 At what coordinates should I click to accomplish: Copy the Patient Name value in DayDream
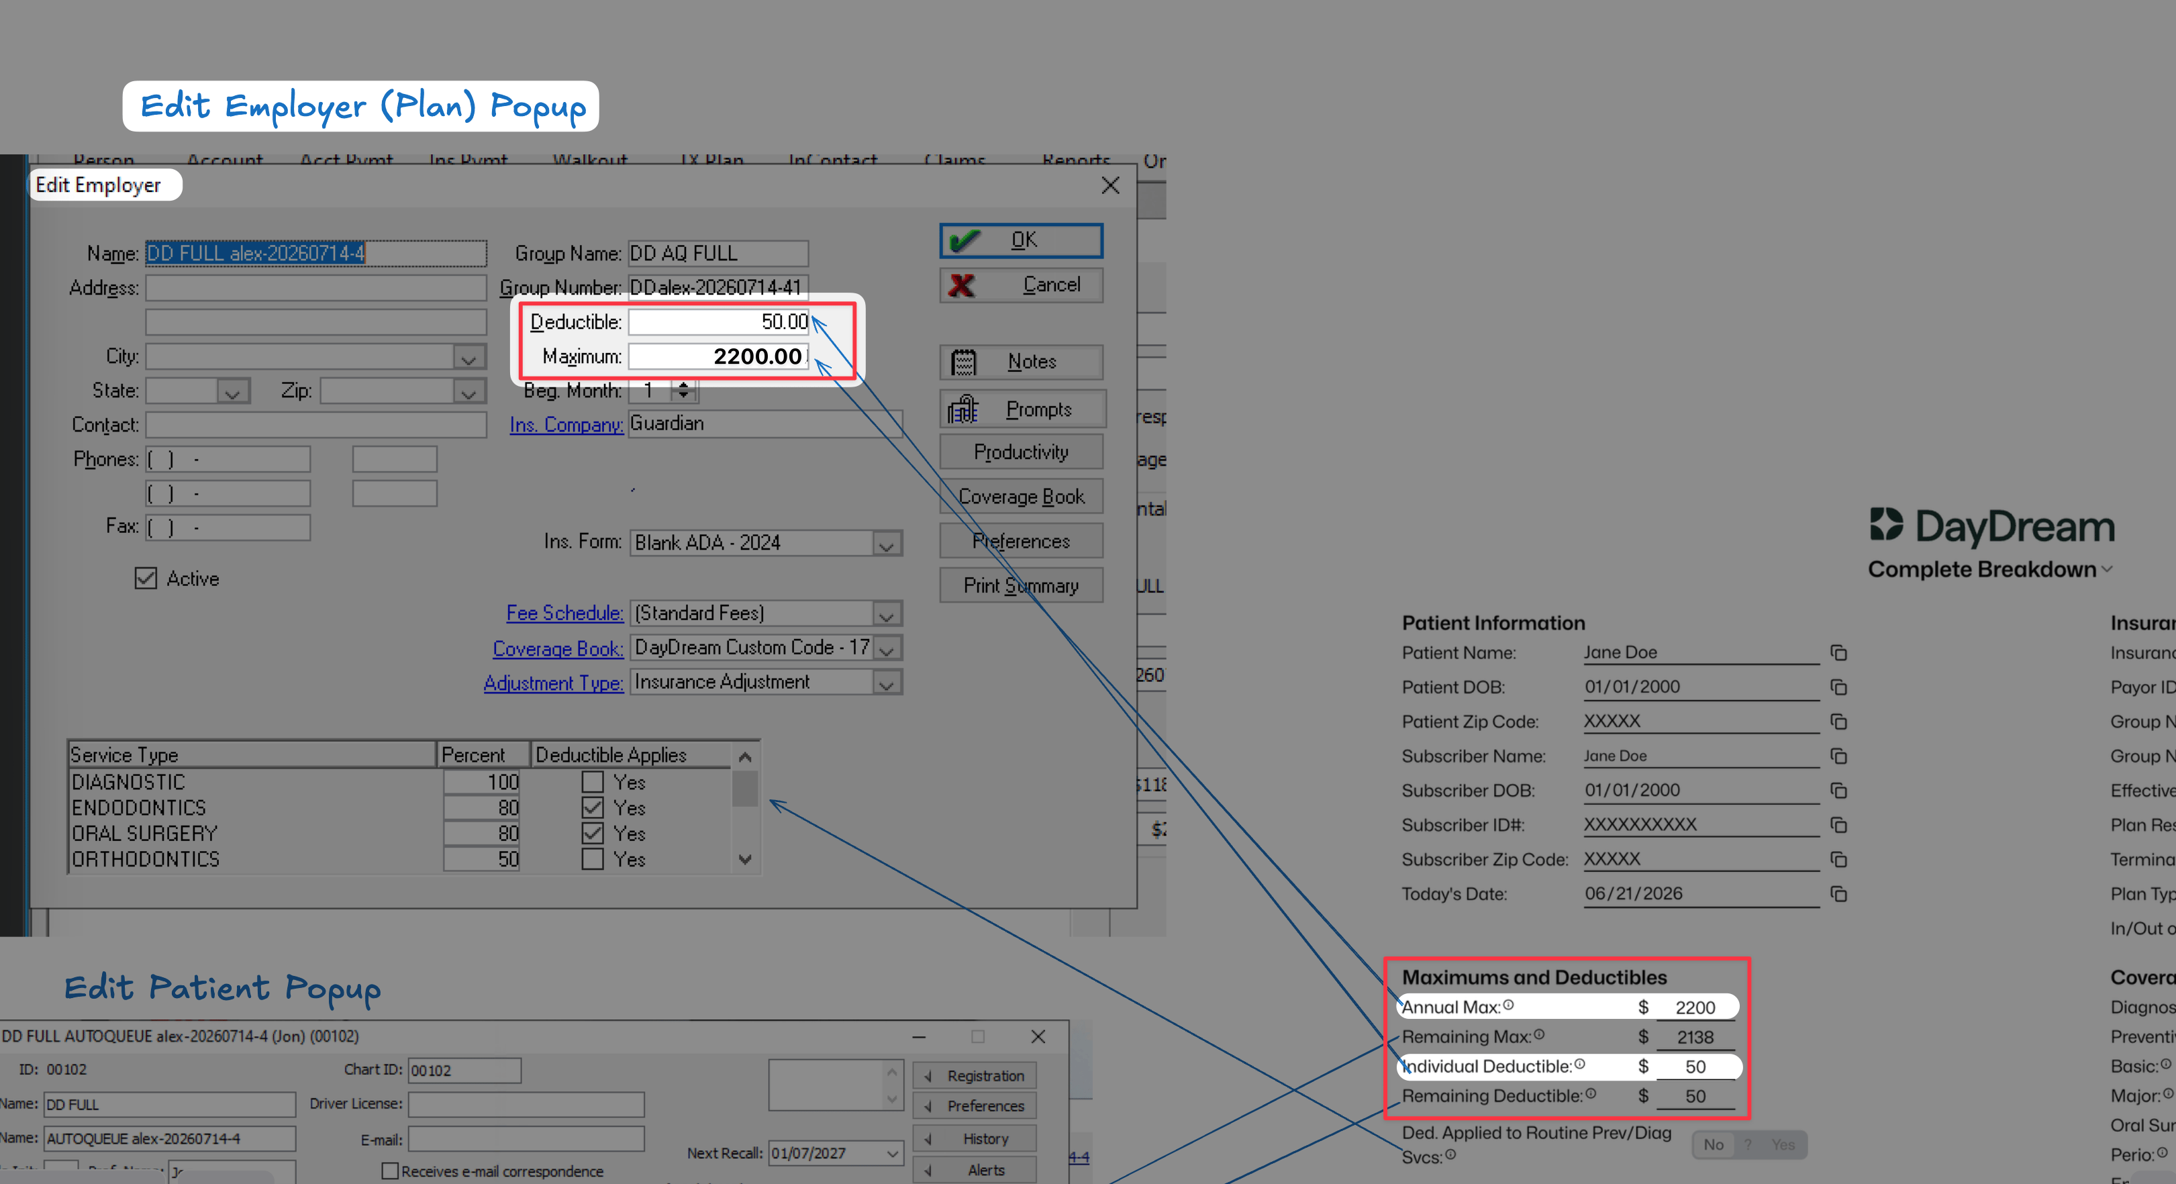pyautogui.click(x=1838, y=653)
